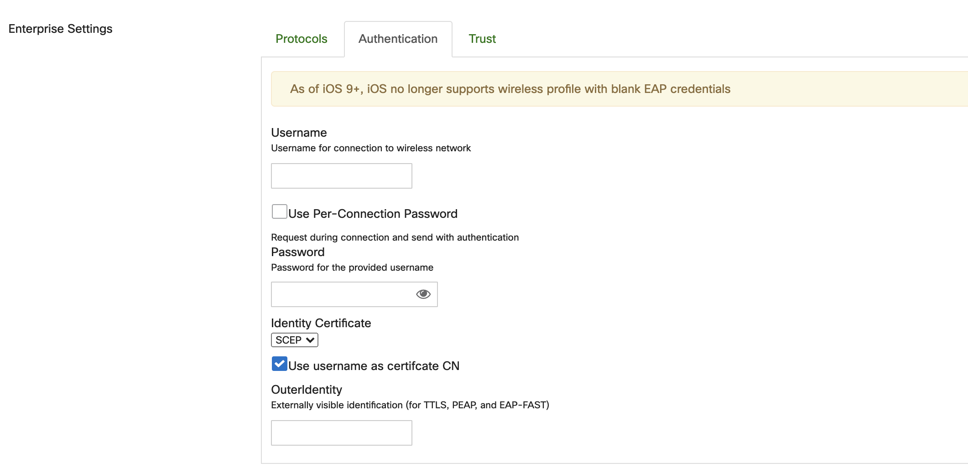Click the 'Externally visible identification' help text

point(410,405)
